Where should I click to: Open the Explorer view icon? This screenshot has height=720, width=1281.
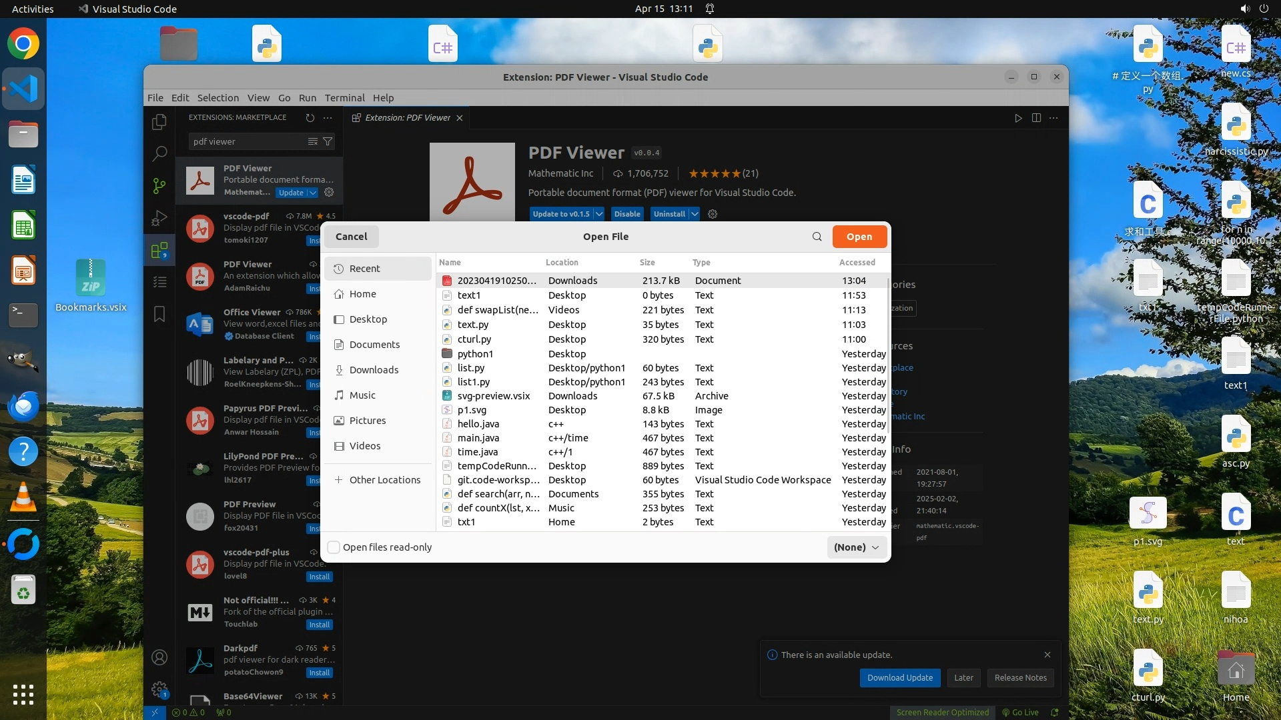(x=159, y=122)
